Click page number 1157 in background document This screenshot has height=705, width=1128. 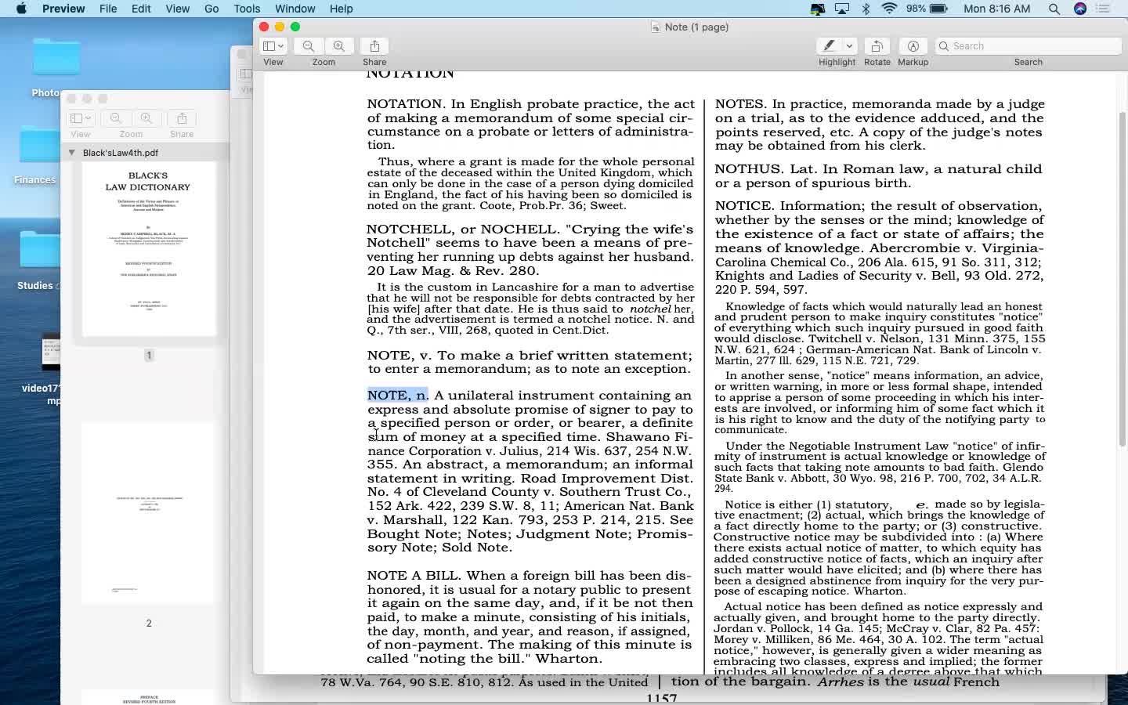click(x=662, y=698)
